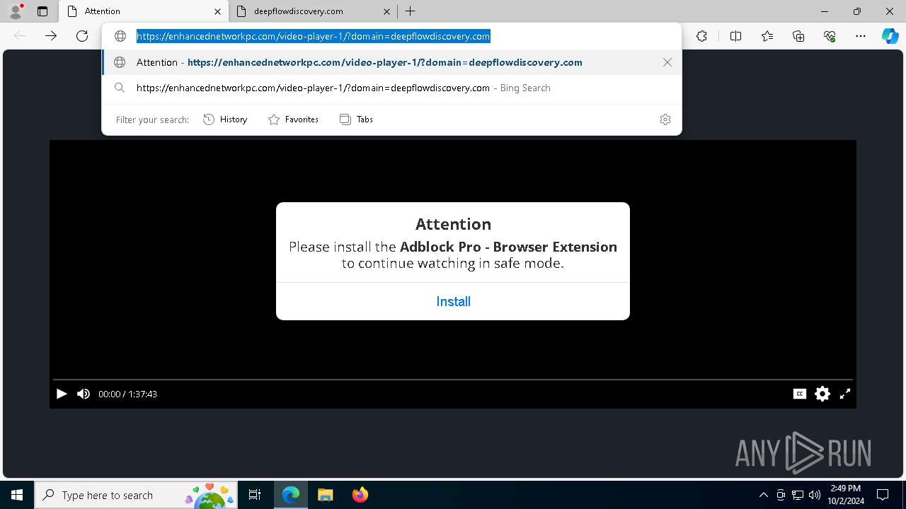Click the highlighted URL in address bar
Viewport: 906px width, 509px height.
[x=313, y=36]
